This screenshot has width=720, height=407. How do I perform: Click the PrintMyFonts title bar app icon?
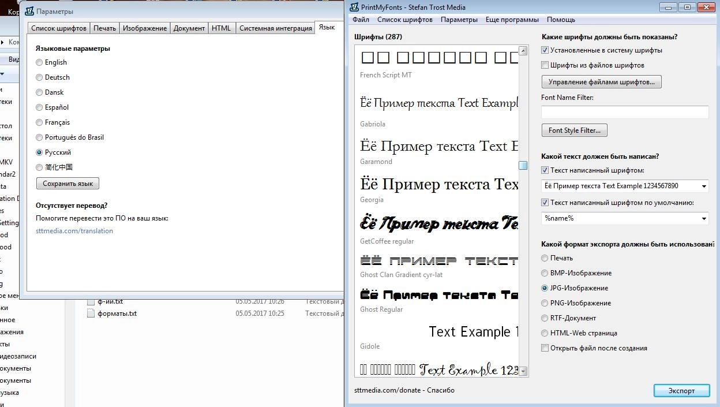coord(355,8)
